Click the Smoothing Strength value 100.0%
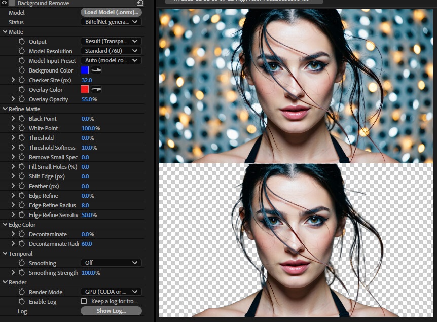Viewport: 437px width, 322px height. point(91,273)
